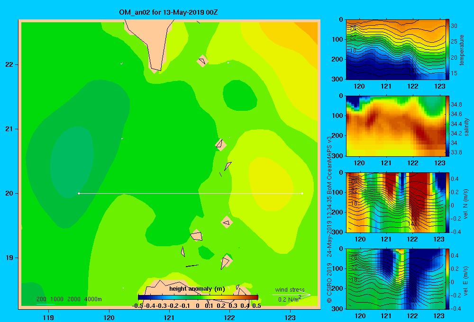The width and height of the screenshot is (474, 322).
Task: Click the vertical "© CSIRO 2019" credit
Action: point(329,283)
